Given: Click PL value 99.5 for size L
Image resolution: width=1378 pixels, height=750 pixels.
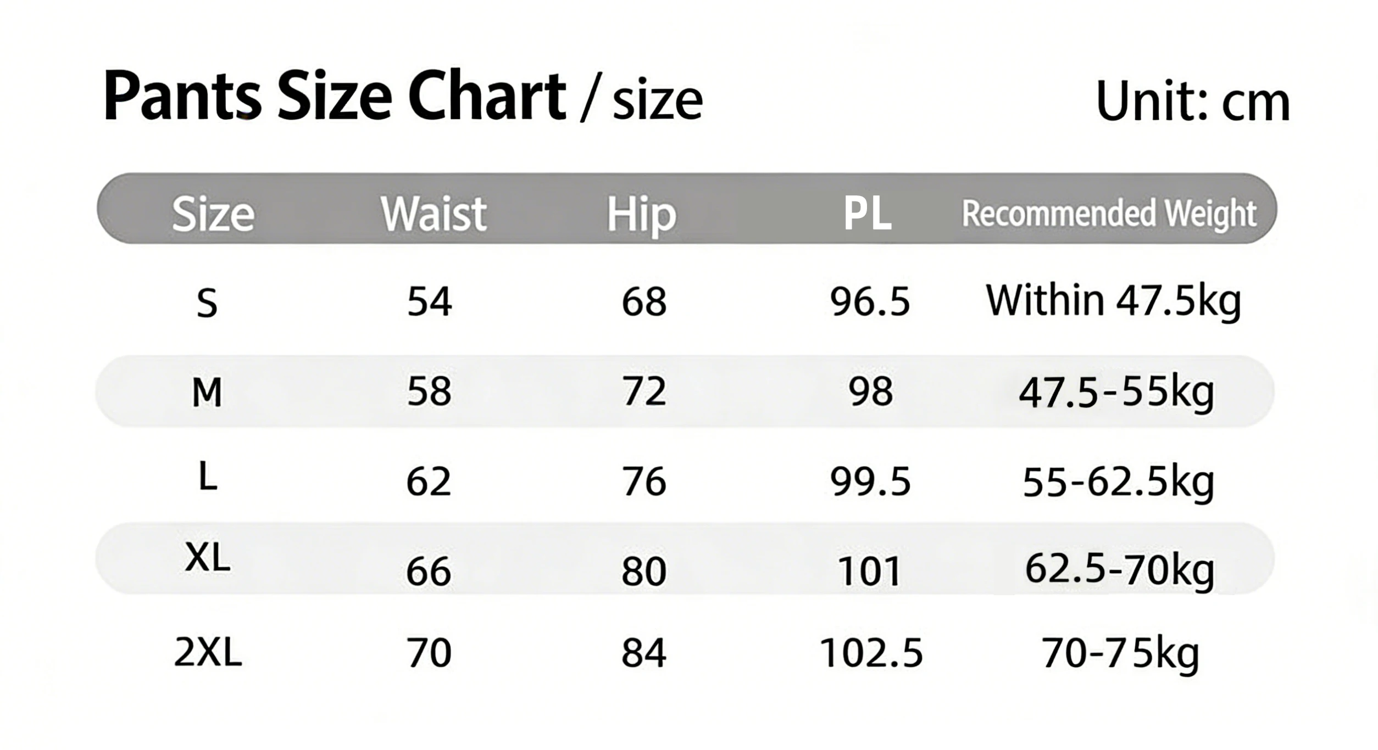Looking at the screenshot, I should click(x=870, y=482).
